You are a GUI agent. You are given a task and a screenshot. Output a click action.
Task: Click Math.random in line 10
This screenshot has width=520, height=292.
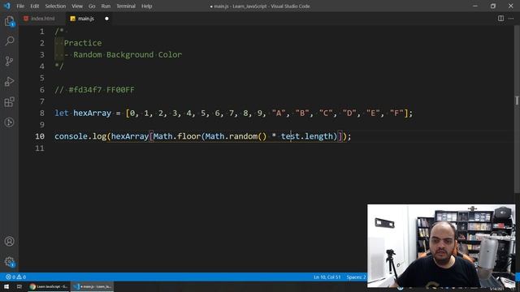tap(232, 136)
